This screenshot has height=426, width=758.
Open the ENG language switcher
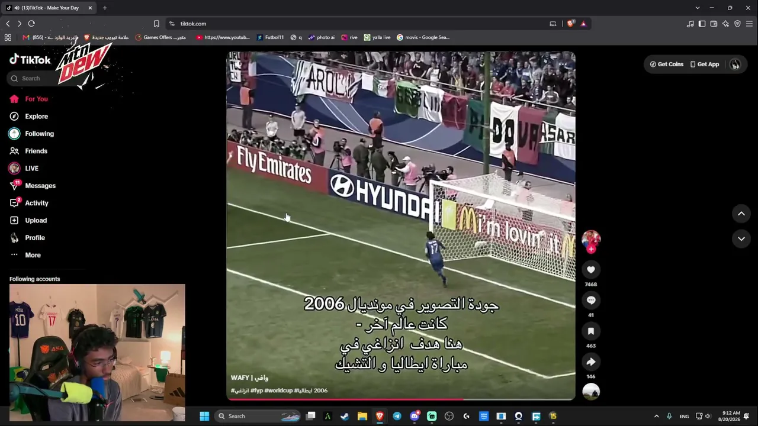pyautogui.click(x=684, y=416)
